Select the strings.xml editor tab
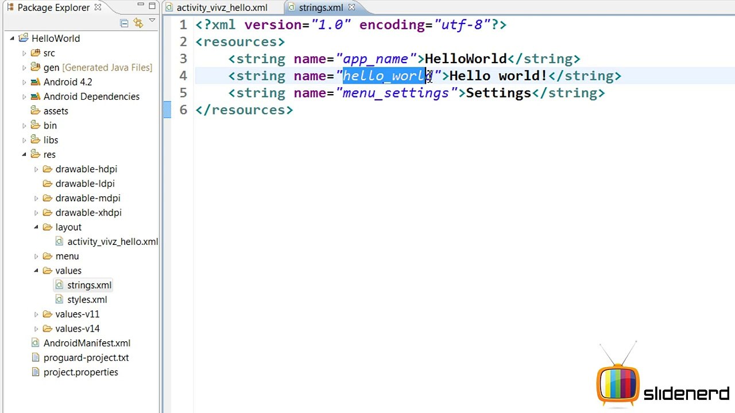This screenshot has height=413, width=735. click(322, 7)
